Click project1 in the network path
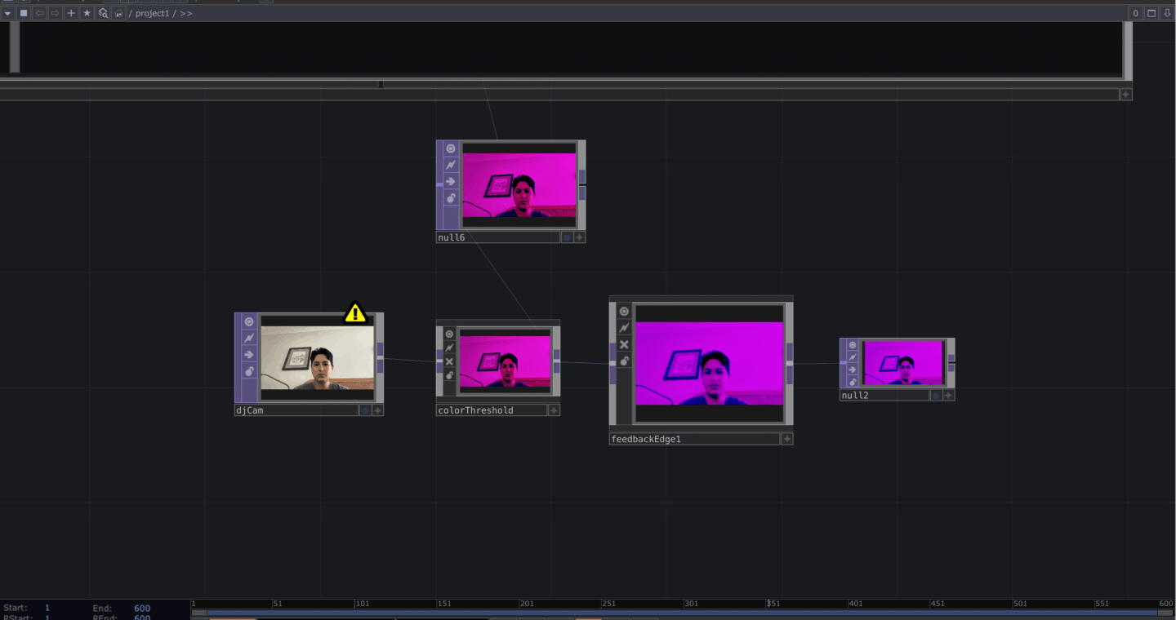The image size is (1176, 620). click(x=152, y=14)
